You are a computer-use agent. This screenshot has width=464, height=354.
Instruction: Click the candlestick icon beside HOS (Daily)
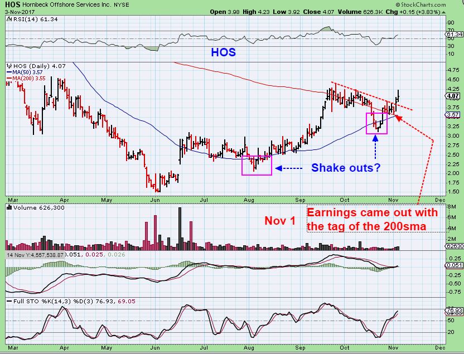point(9,66)
